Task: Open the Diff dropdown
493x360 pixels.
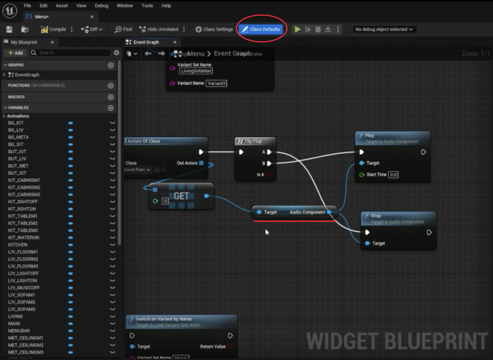Action: tap(92, 29)
